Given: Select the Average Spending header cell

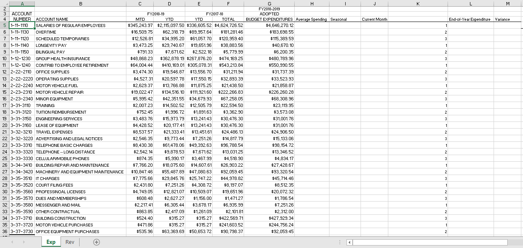Looking at the screenshot, I should (312, 19).
